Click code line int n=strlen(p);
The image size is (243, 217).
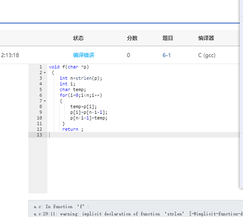tap(81, 78)
